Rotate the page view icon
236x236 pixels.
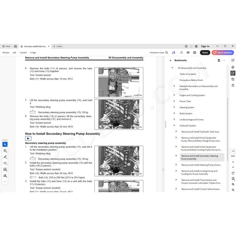click(233, 173)
